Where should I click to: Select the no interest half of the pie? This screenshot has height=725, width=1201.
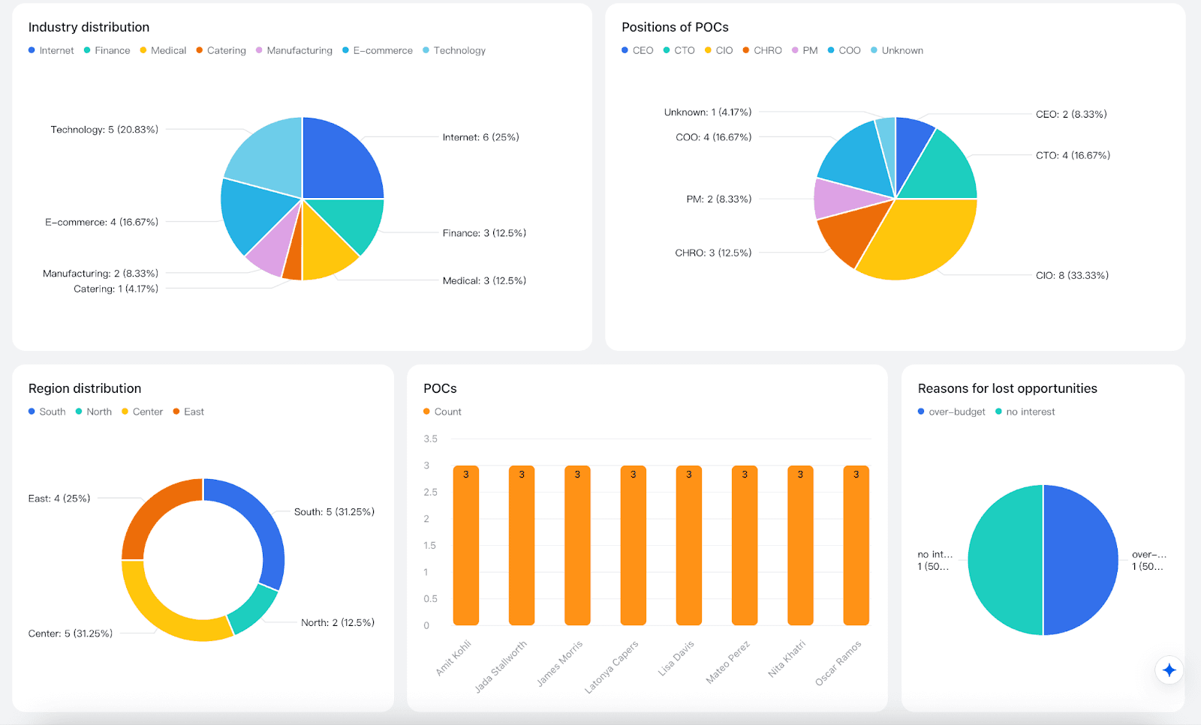pos(1005,560)
